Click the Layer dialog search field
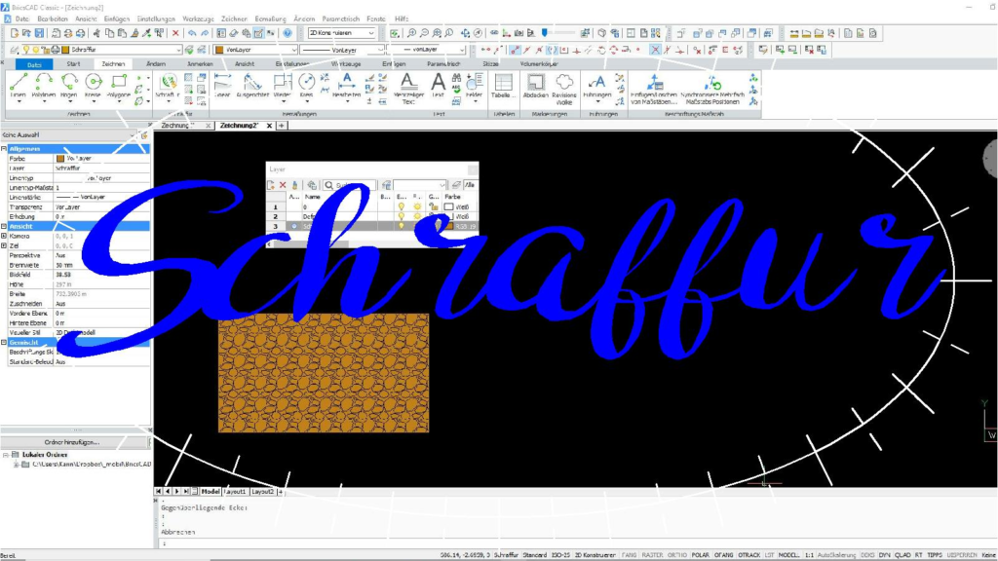Viewport: 998px width, 561px height. [x=349, y=185]
